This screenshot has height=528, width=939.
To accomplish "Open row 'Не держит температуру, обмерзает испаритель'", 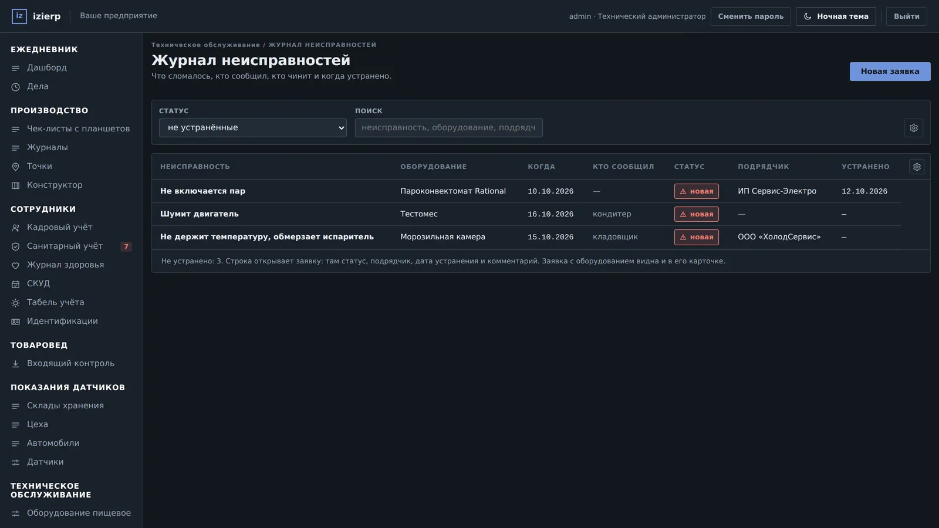I will 526,237.
